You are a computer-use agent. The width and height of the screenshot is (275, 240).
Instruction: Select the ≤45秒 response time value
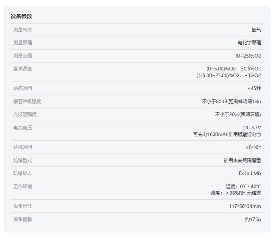pyautogui.click(x=254, y=88)
